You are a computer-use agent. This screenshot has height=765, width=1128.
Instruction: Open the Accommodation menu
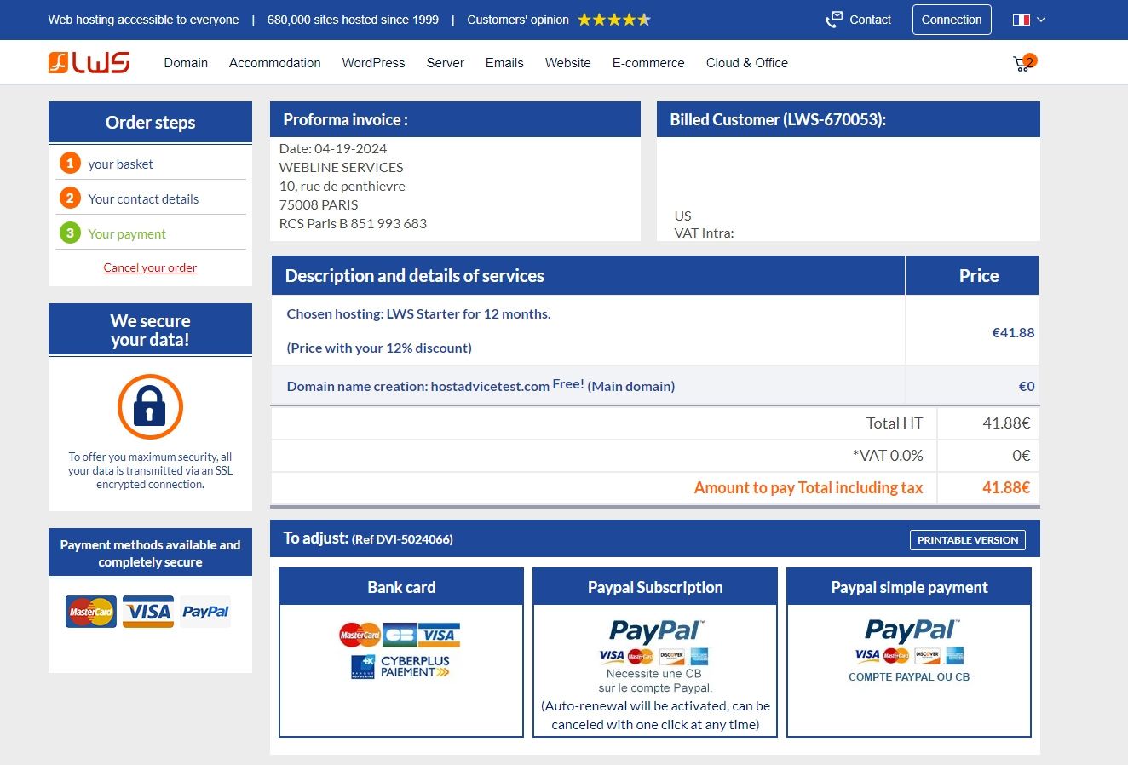coord(275,63)
